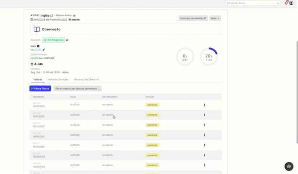The width and height of the screenshot is (298, 174).
Task: Click the refresh status icon next to Em Progresso
Action: (67, 40)
